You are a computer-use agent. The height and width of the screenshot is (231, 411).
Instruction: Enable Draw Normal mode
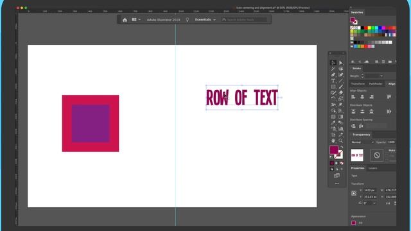[332, 169]
